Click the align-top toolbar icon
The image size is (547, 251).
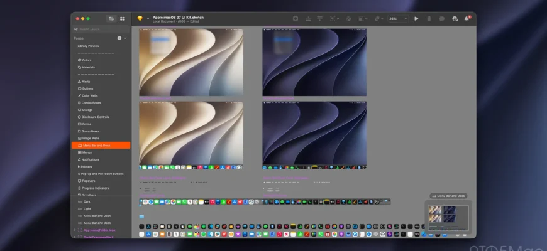(x=319, y=19)
